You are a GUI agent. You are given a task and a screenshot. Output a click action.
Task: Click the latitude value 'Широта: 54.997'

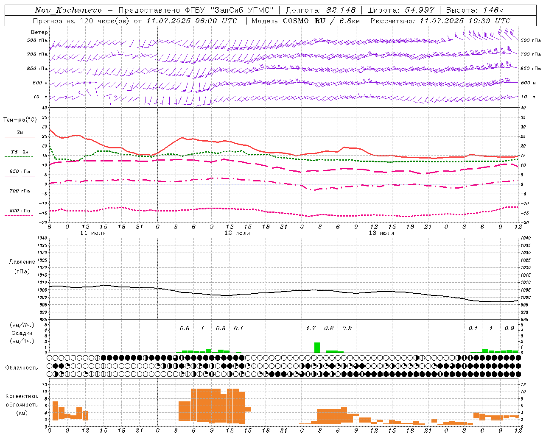400,10
